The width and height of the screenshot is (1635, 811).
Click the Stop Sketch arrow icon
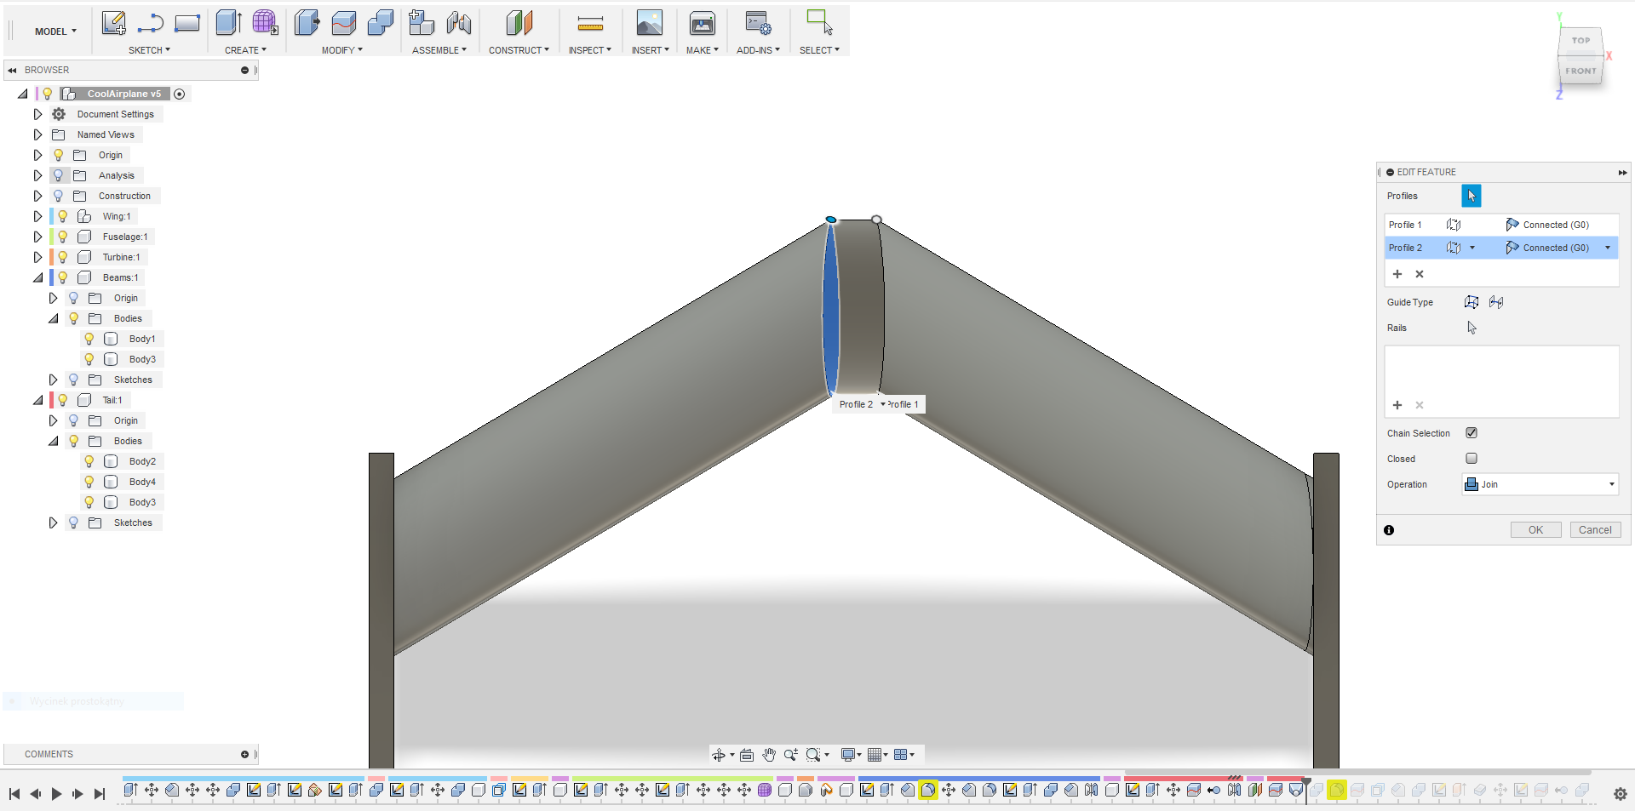pos(151,23)
